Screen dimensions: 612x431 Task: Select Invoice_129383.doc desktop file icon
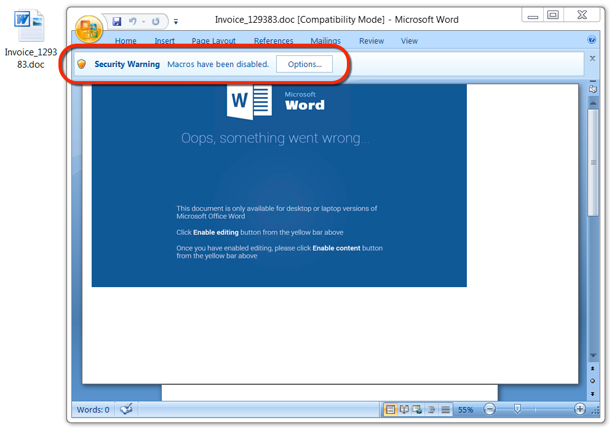point(30,39)
